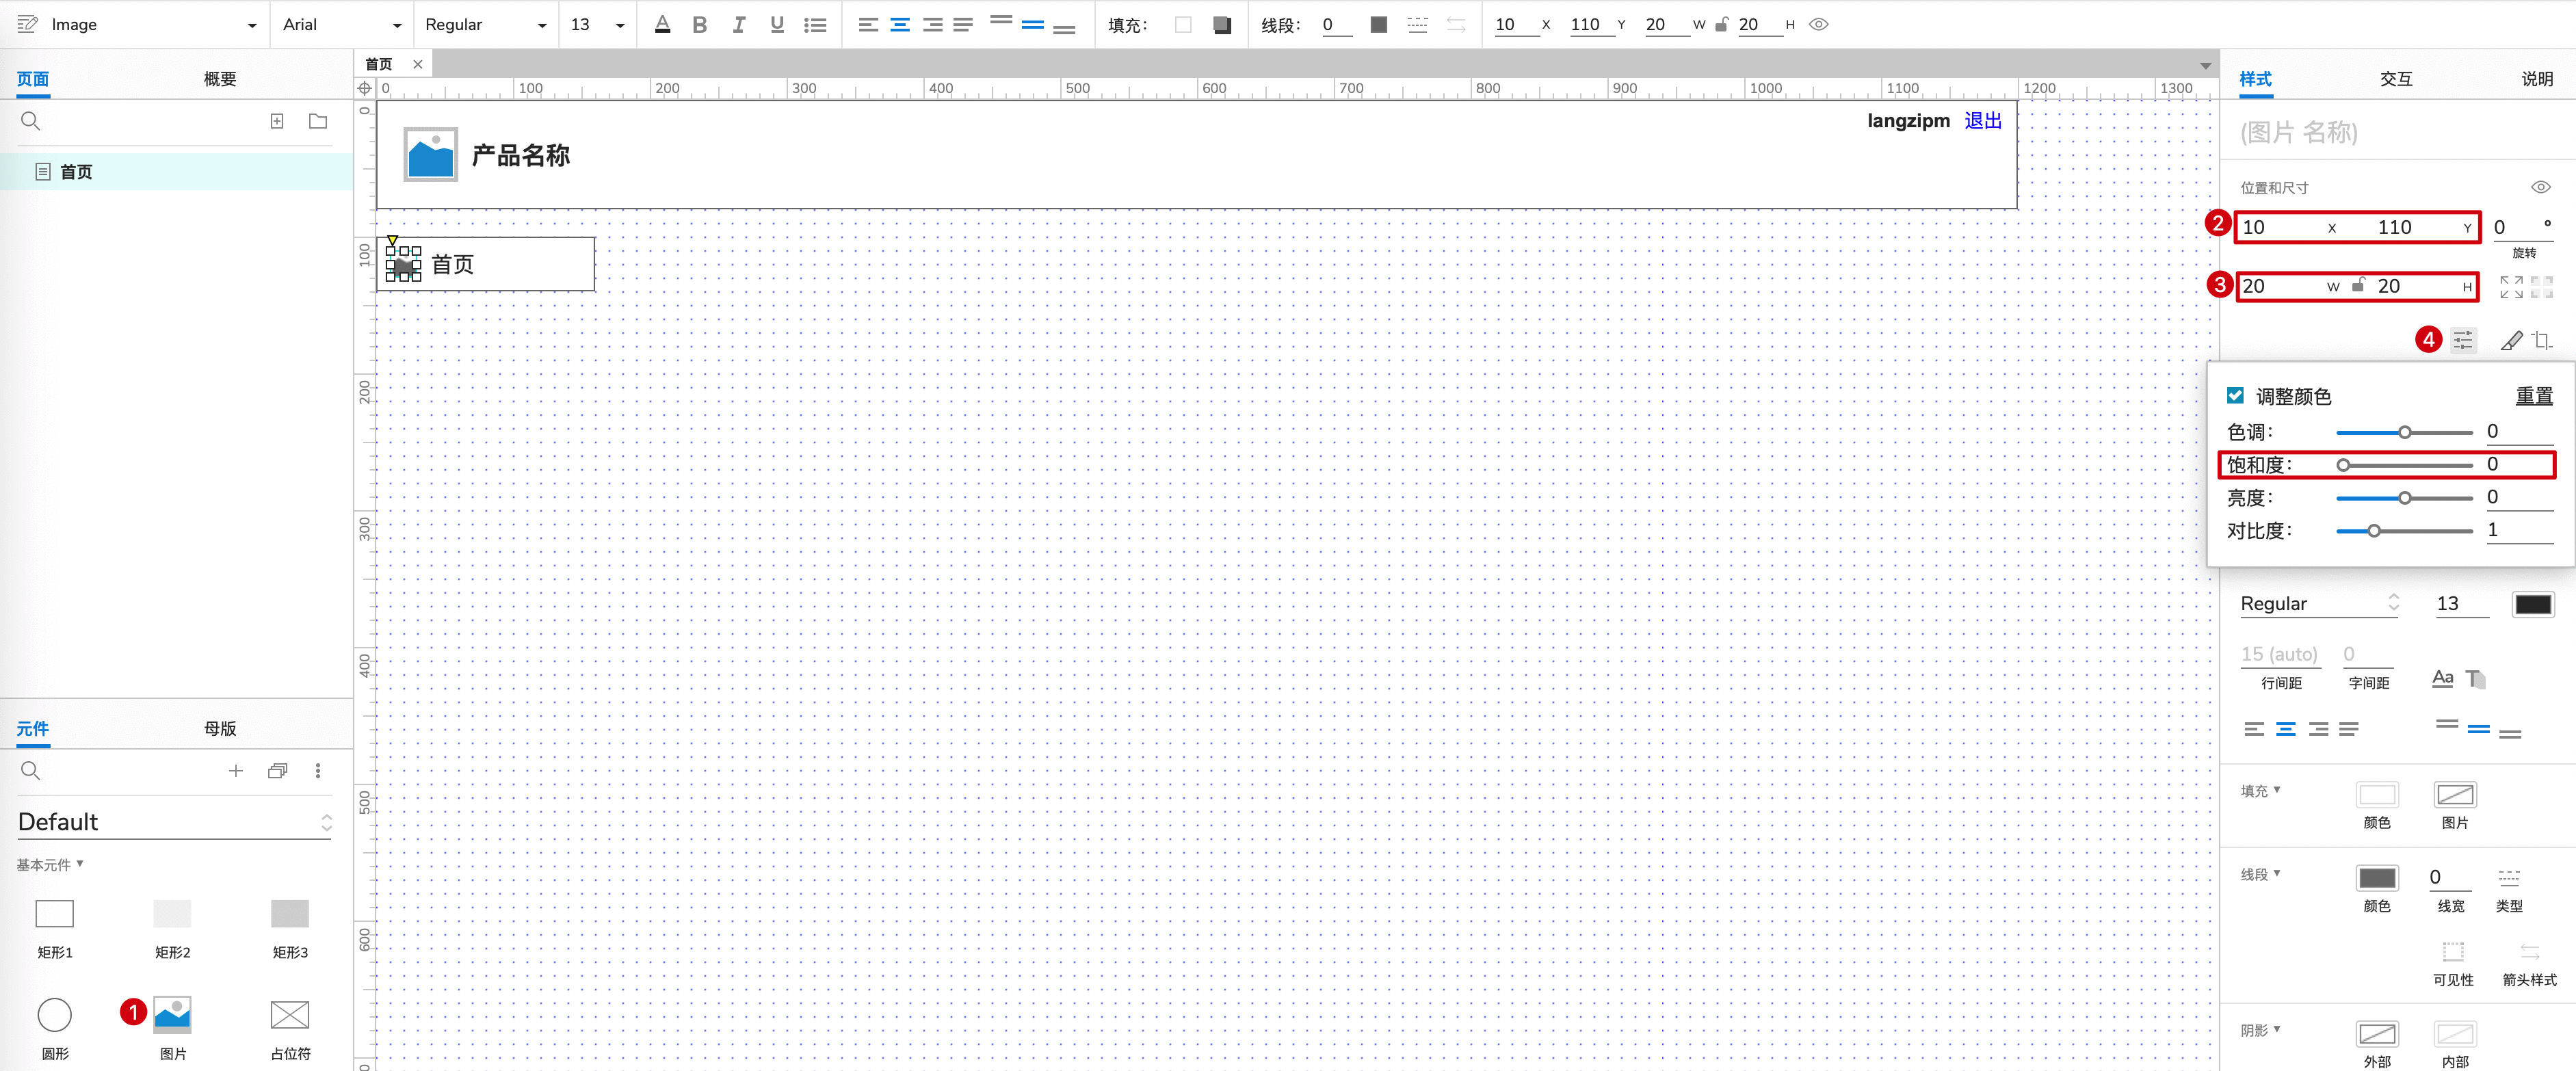Click the 饱和度 saturation slider handle
This screenshot has height=1071, width=2576.
tap(2343, 465)
